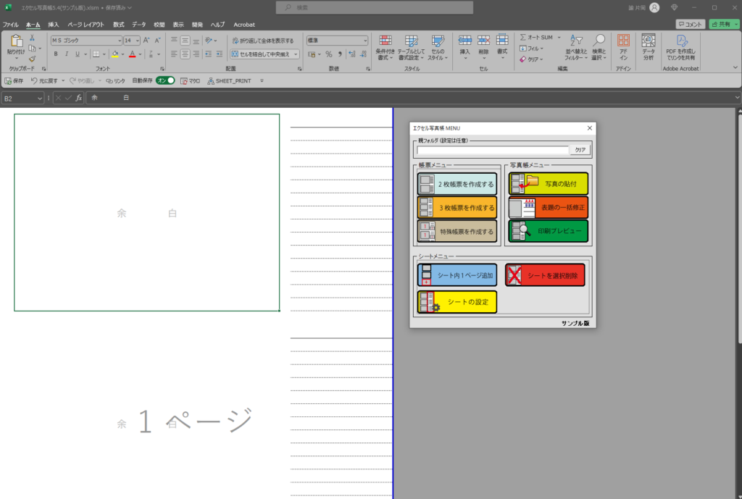This screenshot has height=499, width=742.
Task: Open the font name dropdown
Action: click(x=119, y=41)
